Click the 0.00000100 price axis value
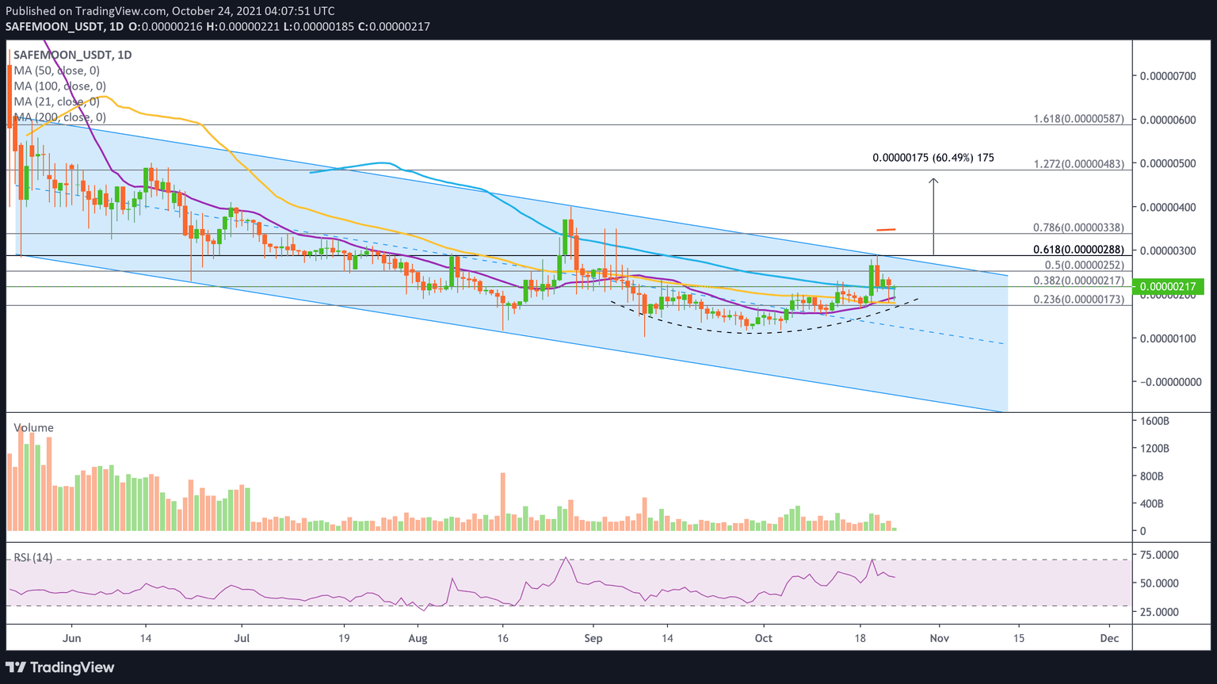1217x684 pixels. click(x=1168, y=338)
